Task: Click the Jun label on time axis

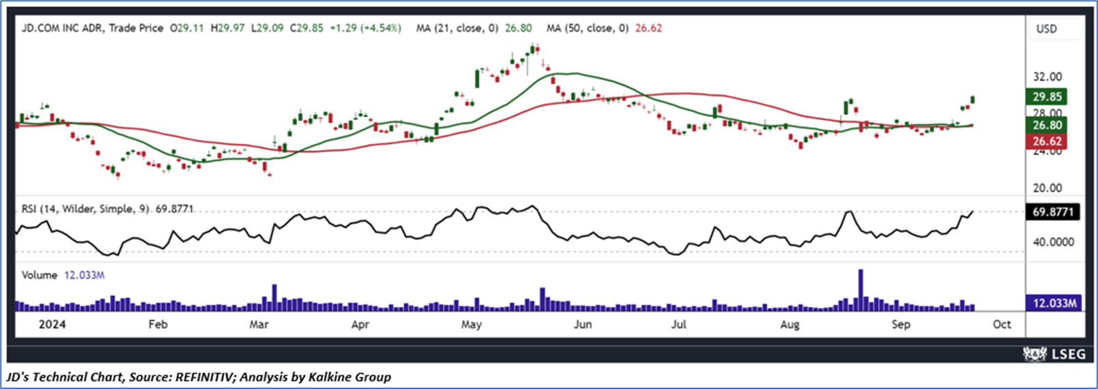Action: pyautogui.click(x=582, y=324)
